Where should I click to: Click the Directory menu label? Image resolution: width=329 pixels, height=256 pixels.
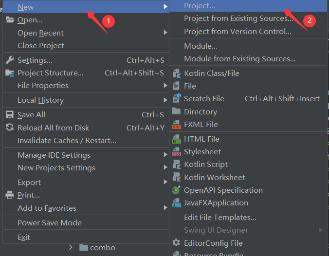[201, 111]
